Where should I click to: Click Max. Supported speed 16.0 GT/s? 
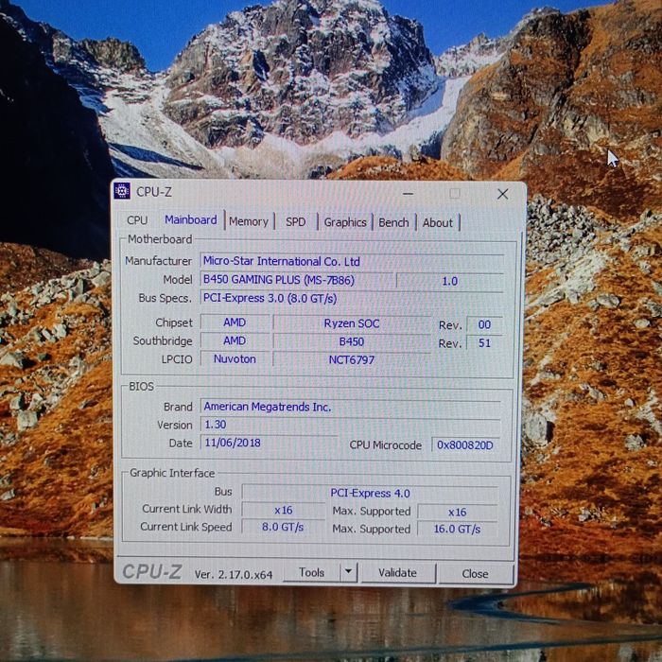458,529
